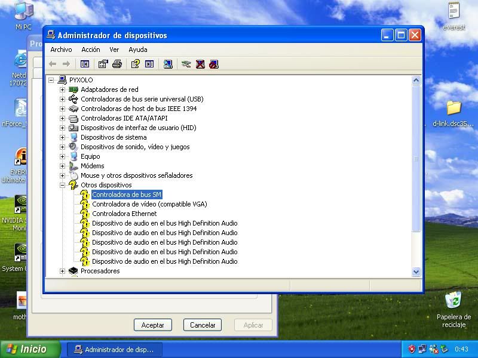
Task: Expand Controladoras IDE ATA/ATAPI
Action: point(63,118)
